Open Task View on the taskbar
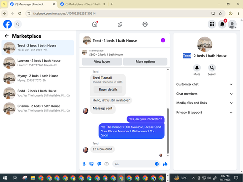This screenshot has height=182, width=243. (x=15, y=178)
